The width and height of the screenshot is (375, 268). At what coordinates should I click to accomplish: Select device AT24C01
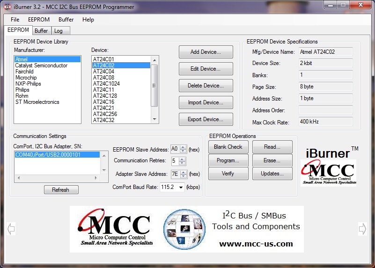pyautogui.click(x=122, y=59)
